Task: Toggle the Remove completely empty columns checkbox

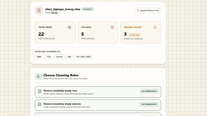Action: pyautogui.click(x=40, y=104)
